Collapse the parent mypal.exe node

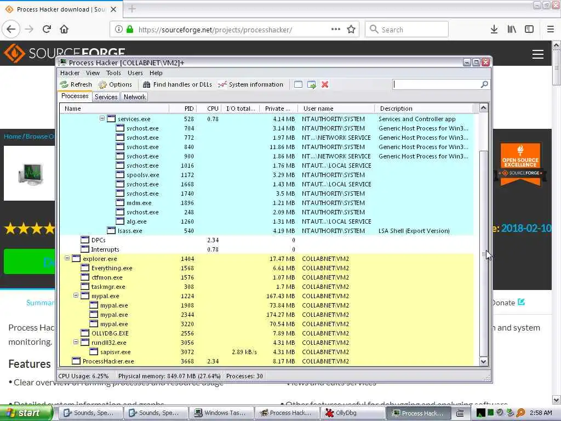(76, 295)
